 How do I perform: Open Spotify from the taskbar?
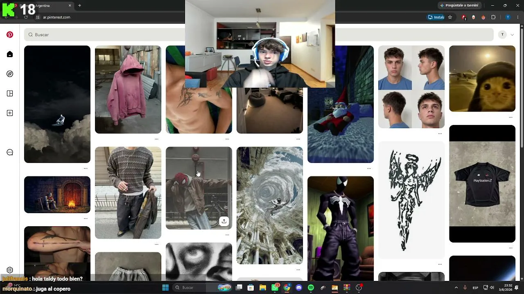311,287
